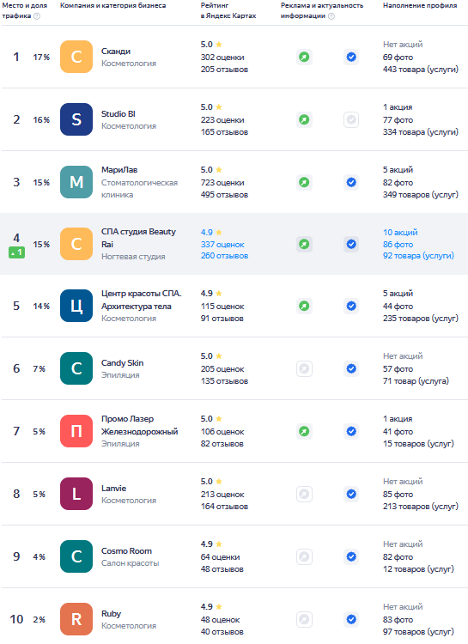The image size is (468, 644).
Task: Select company name 'Studio BI'
Action: 119,113
